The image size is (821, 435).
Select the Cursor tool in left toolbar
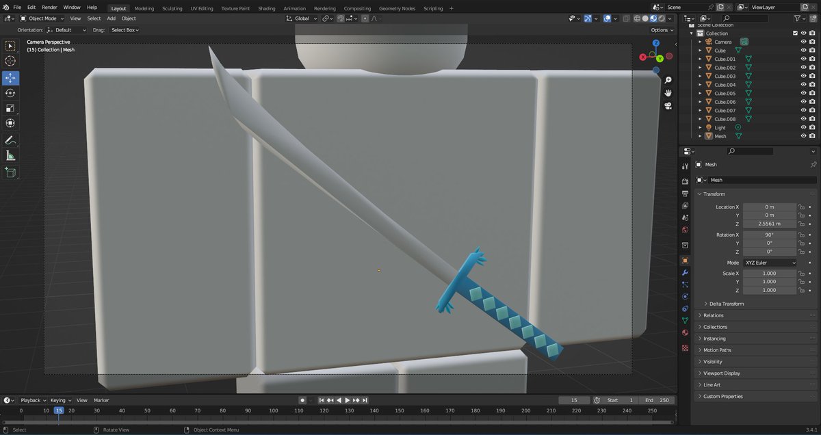[10, 62]
